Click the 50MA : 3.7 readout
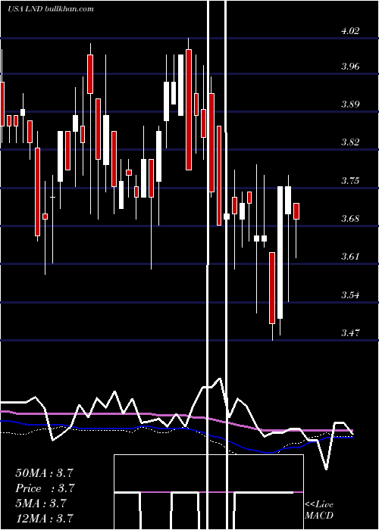 point(44,473)
